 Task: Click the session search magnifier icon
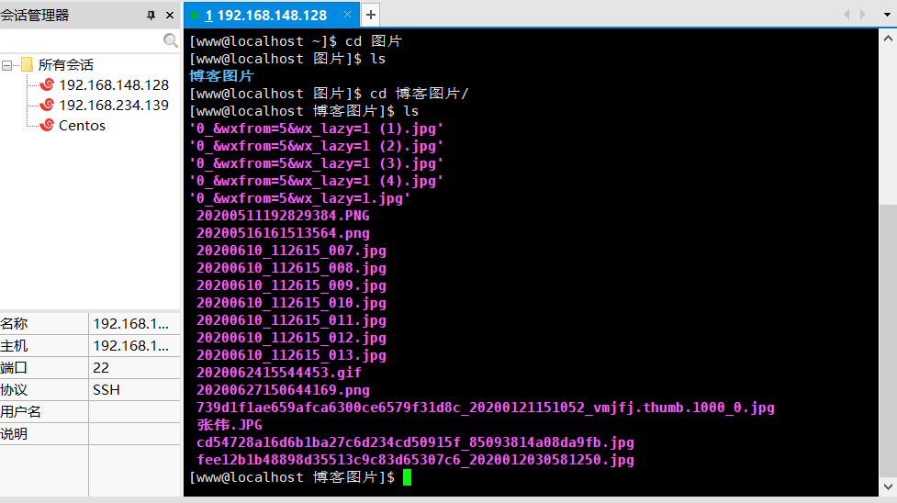click(x=171, y=40)
